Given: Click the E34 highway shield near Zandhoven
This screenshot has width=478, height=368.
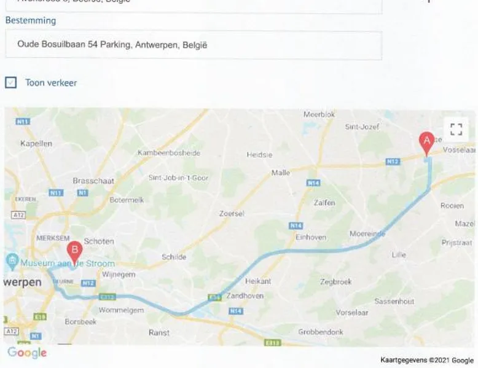Looking at the screenshot, I should click(x=214, y=297).
